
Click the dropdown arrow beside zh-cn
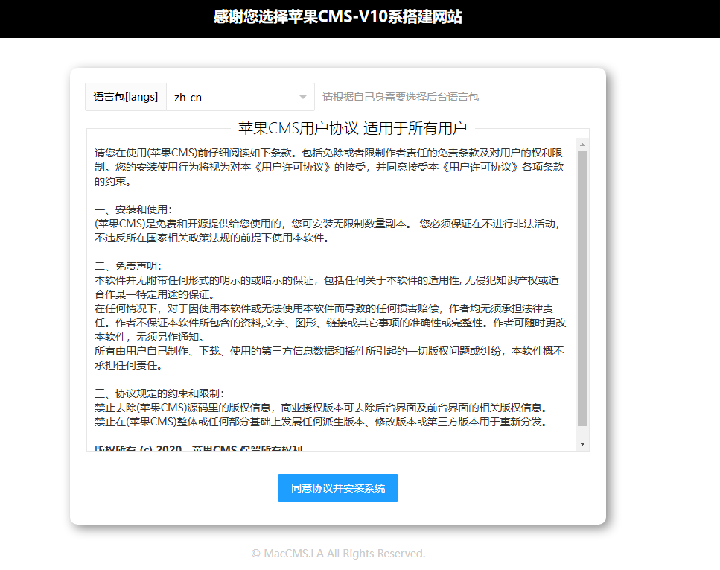point(302,97)
